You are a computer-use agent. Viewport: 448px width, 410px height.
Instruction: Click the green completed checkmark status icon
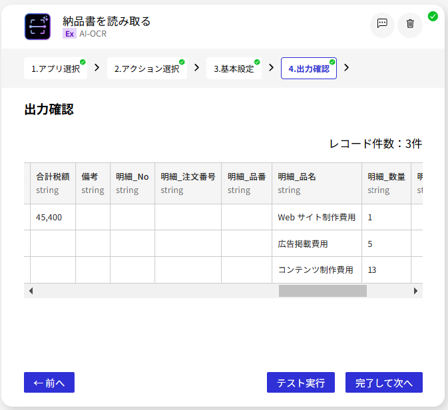coord(433,16)
